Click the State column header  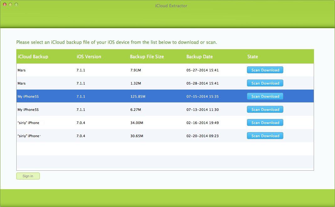click(x=253, y=57)
